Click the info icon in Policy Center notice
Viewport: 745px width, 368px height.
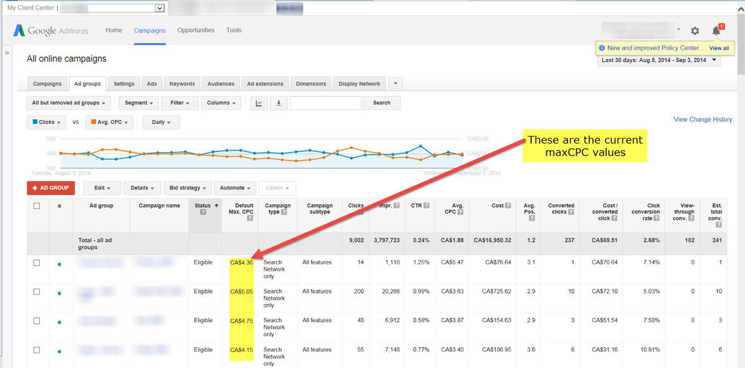point(602,48)
